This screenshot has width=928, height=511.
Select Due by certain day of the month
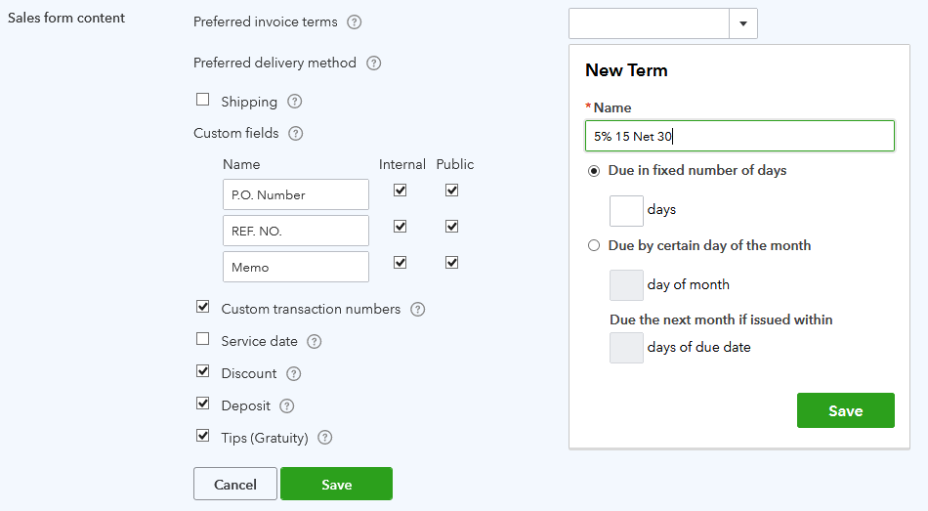pyautogui.click(x=594, y=246)
